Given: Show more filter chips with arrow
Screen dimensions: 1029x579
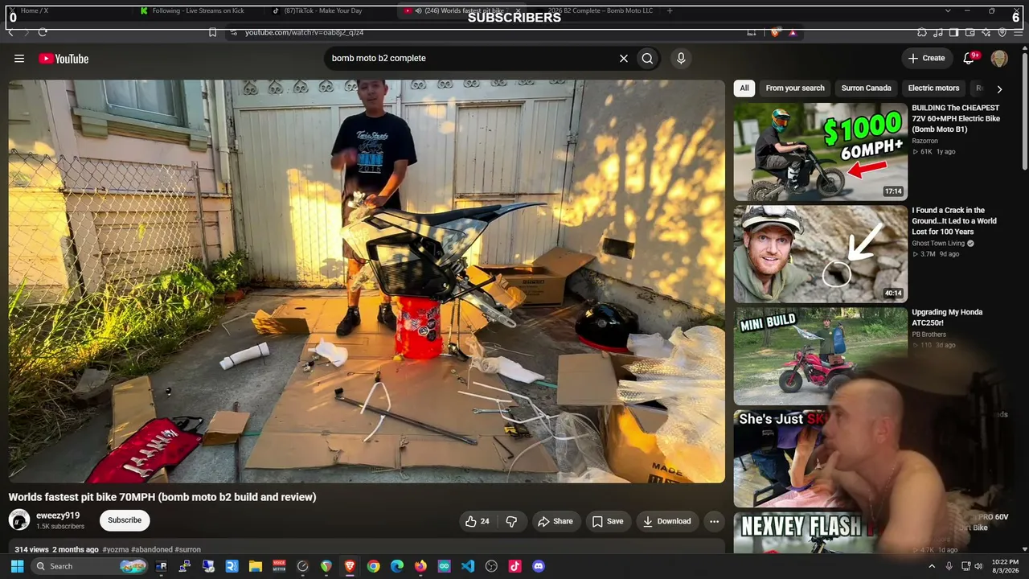Looking at the screenshot, I should pos(999,88).
